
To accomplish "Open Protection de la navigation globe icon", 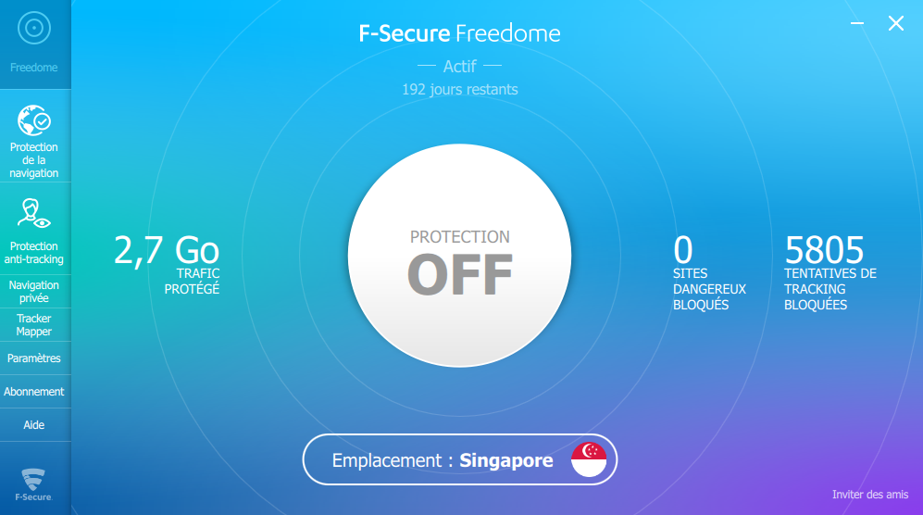I will 34,120.
